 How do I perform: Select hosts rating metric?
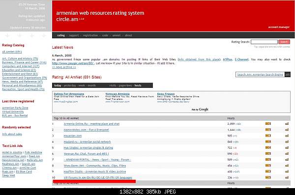click(x=138, y=85)
